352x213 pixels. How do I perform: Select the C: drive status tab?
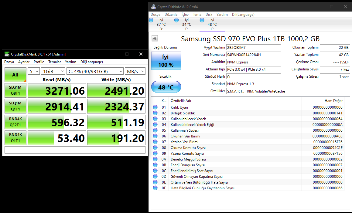(212, 24)
